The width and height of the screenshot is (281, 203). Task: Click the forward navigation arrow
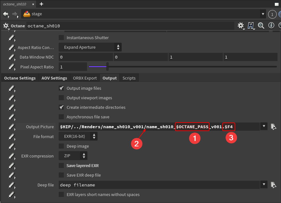15,14
